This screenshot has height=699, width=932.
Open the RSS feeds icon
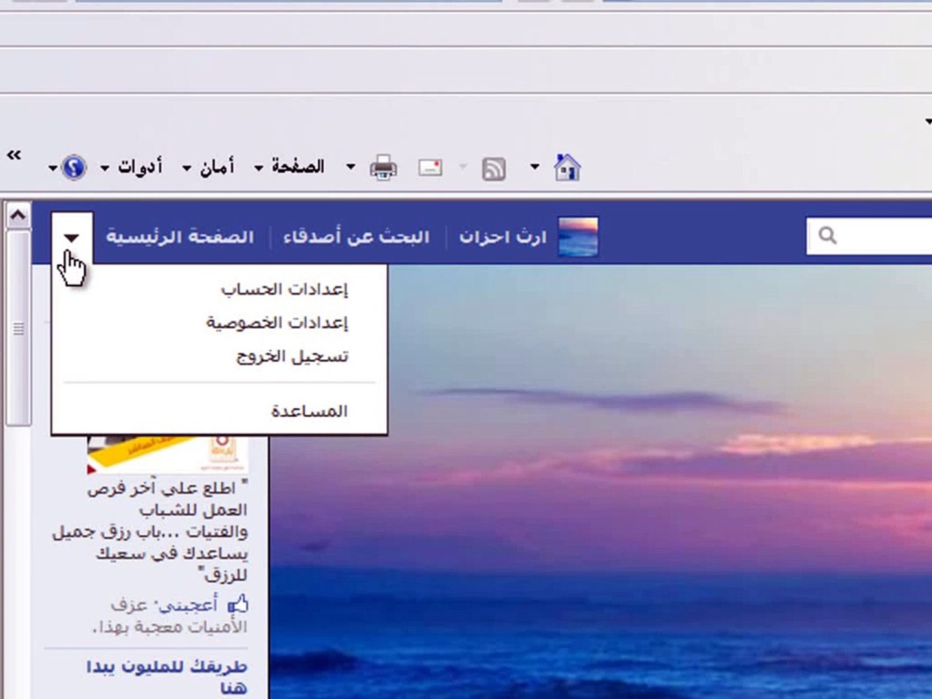click(x=493, y=169)
